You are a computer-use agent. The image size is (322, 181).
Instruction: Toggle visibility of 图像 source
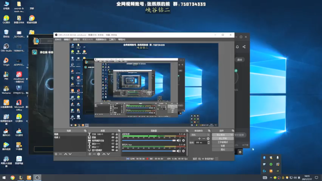(x=113, y=137)
